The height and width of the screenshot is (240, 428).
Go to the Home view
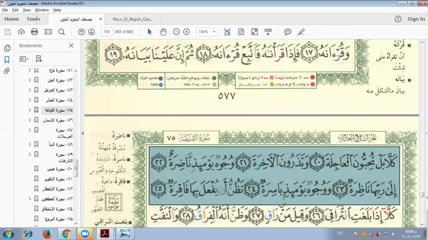coord(12,19)
